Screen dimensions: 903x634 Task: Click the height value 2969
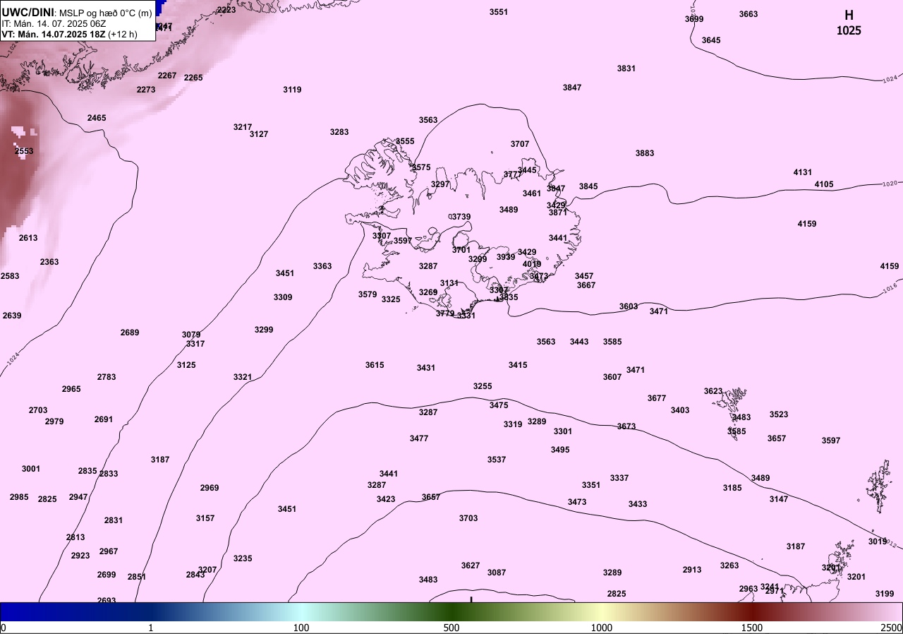pos(210,488)
